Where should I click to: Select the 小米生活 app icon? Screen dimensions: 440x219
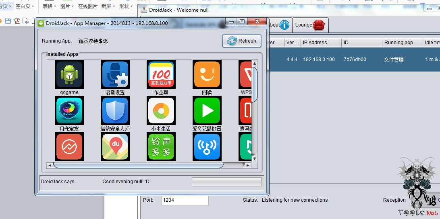[161, 111]
